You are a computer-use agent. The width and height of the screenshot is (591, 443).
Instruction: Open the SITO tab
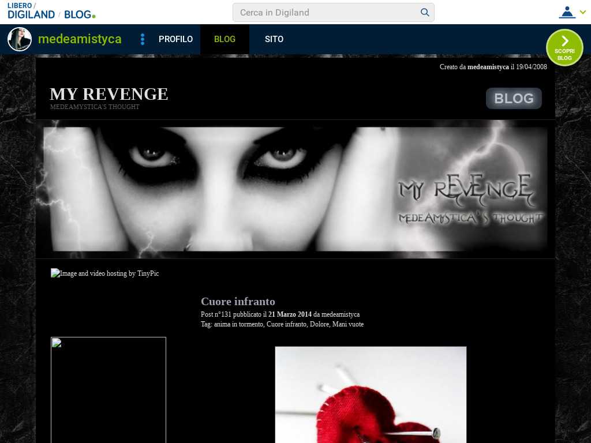(274, 39)
